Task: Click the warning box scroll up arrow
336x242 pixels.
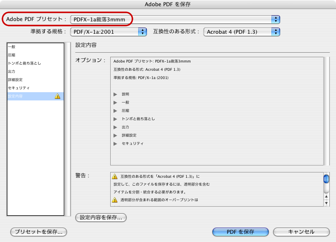Action: point(326,196)
